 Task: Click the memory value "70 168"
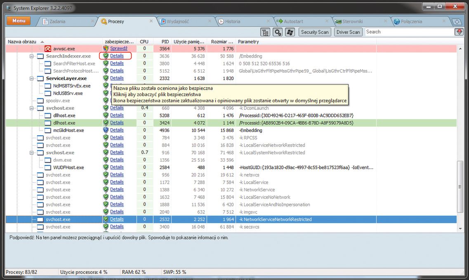click(x=198, y=153)
